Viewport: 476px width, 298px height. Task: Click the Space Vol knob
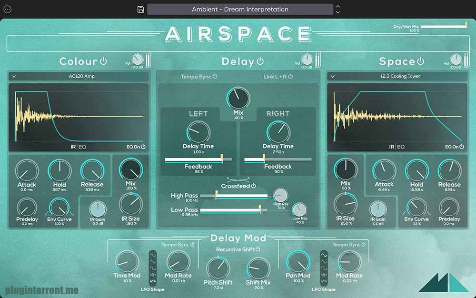[x=456, y=60]
